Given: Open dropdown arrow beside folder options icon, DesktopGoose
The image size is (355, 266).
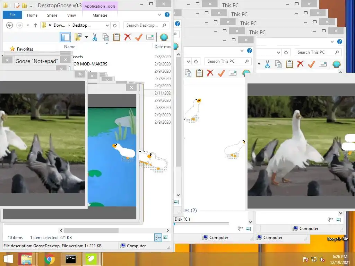Looking at the screenshot, I should (86, 37).
